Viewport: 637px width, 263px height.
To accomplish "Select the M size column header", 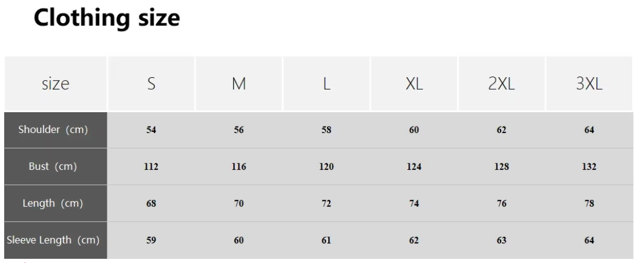I will (239, 83).
